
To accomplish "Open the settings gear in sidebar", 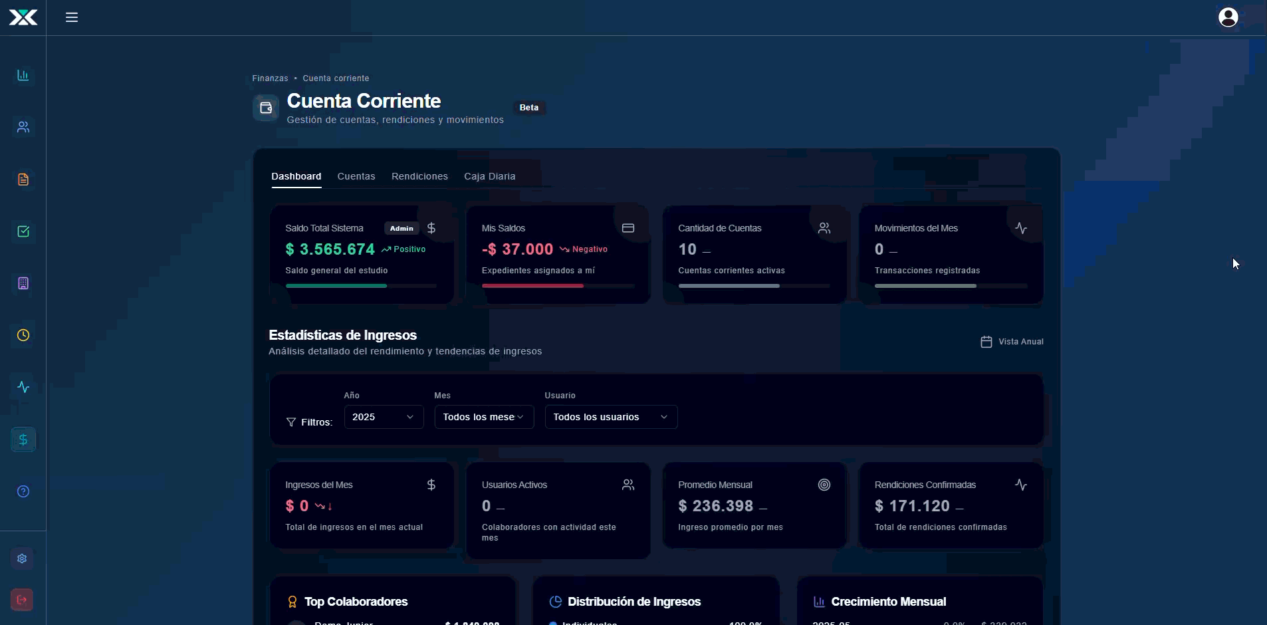I will pyautogui.click(x=22, y=559).
